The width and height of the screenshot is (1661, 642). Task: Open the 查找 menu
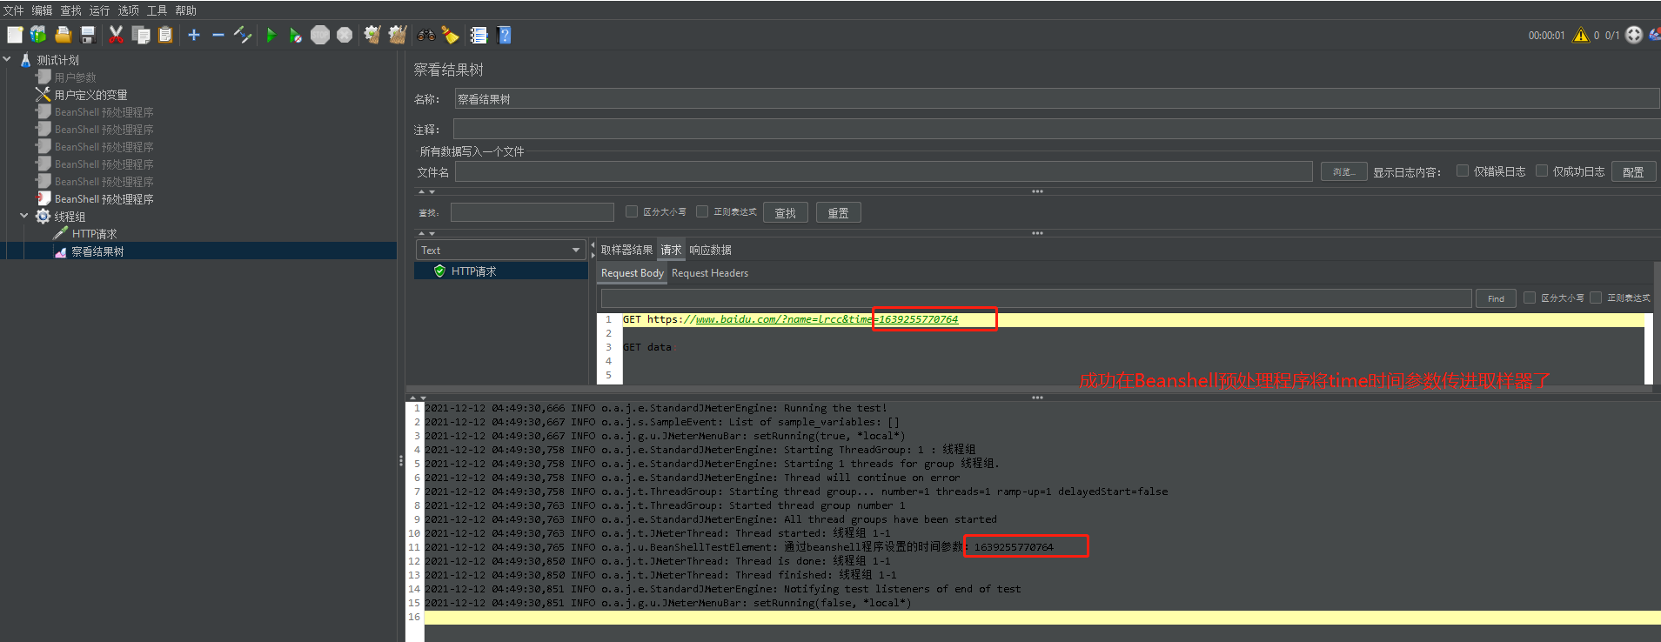coord(70,10)
